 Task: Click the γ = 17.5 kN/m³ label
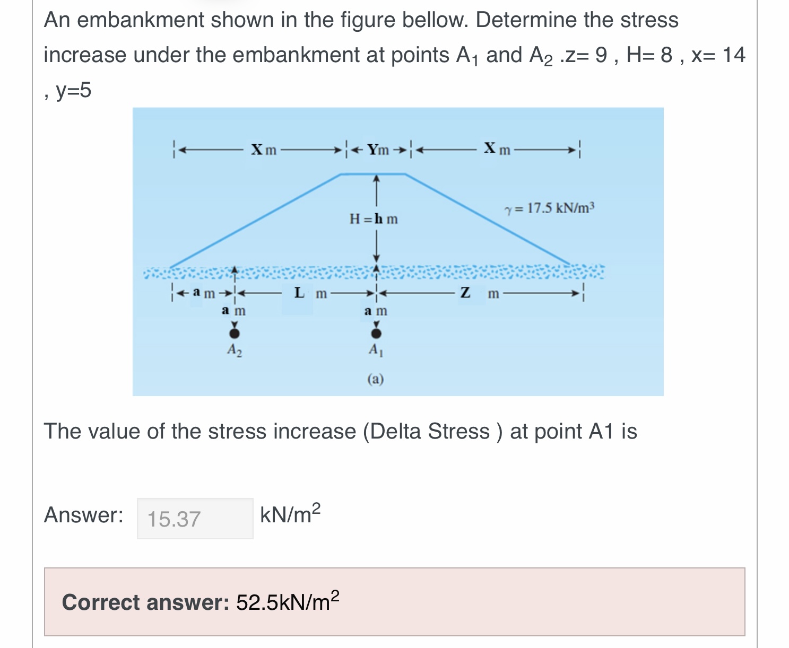pos(549,208)
